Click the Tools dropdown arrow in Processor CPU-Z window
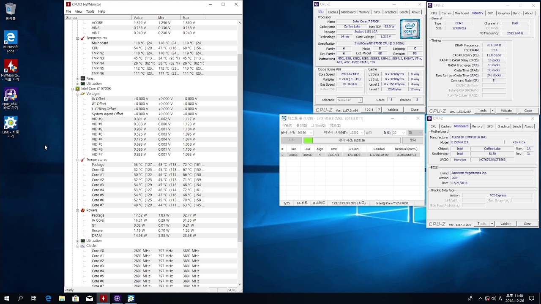Screen dimensions: 541x304 [x=379, y=109]
